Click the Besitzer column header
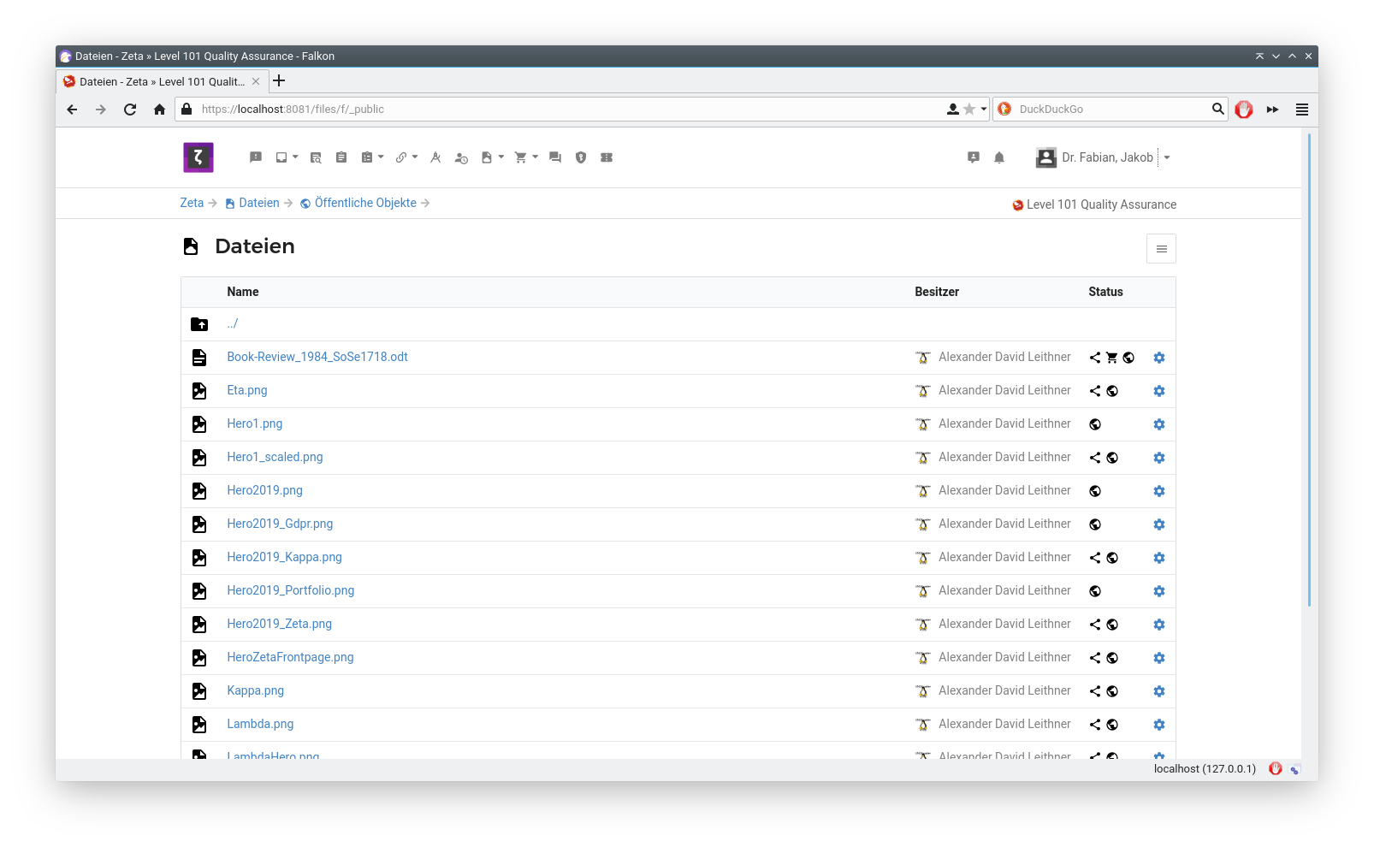Screen dimensions: 1374x847 tap(937, 292)
